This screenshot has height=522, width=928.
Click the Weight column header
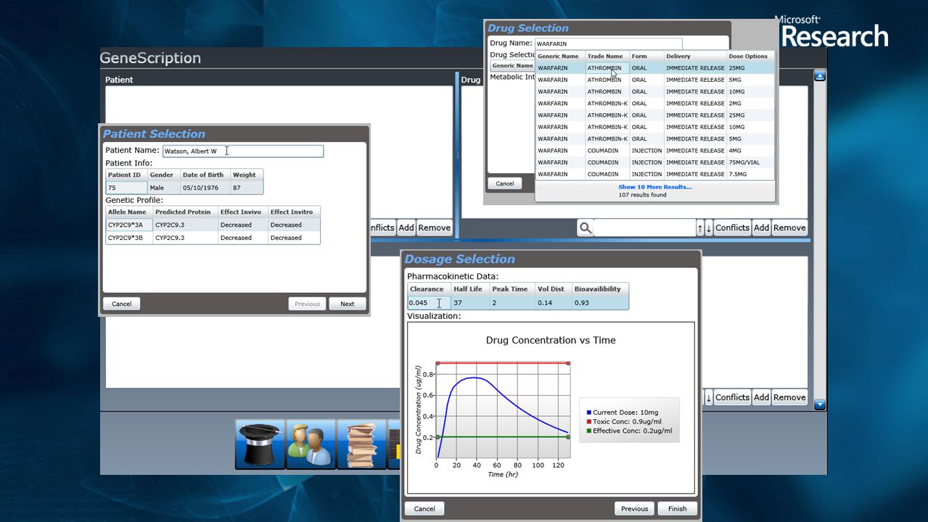(247, 175)
